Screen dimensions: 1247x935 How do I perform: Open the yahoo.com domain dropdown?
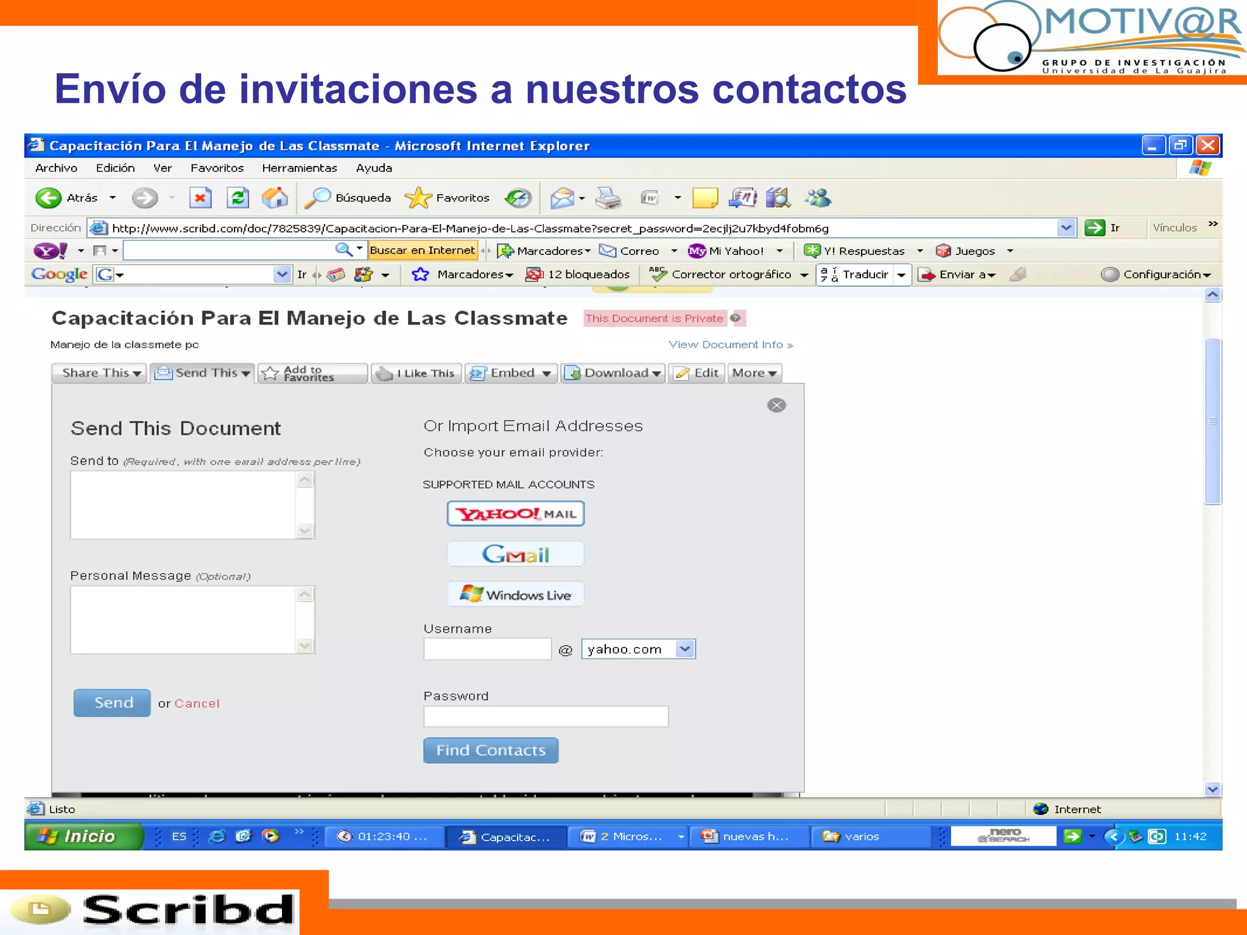click(x=685, y=649)
